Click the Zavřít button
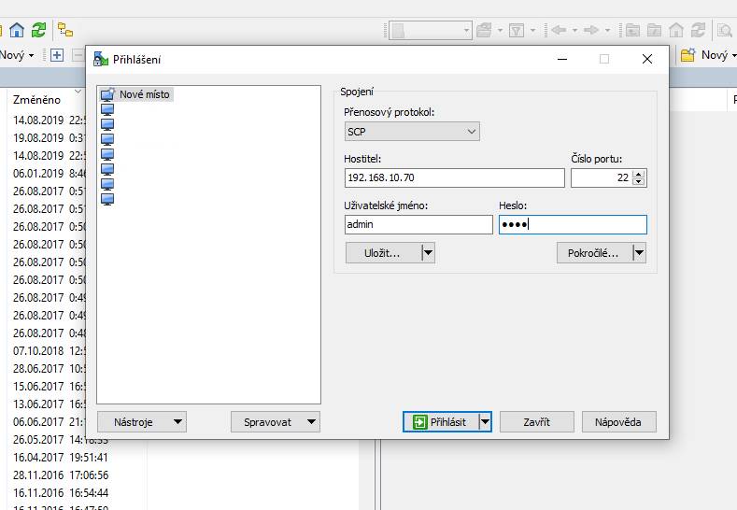The width and height of the screenshot is (737, 510). pos(536,422)
